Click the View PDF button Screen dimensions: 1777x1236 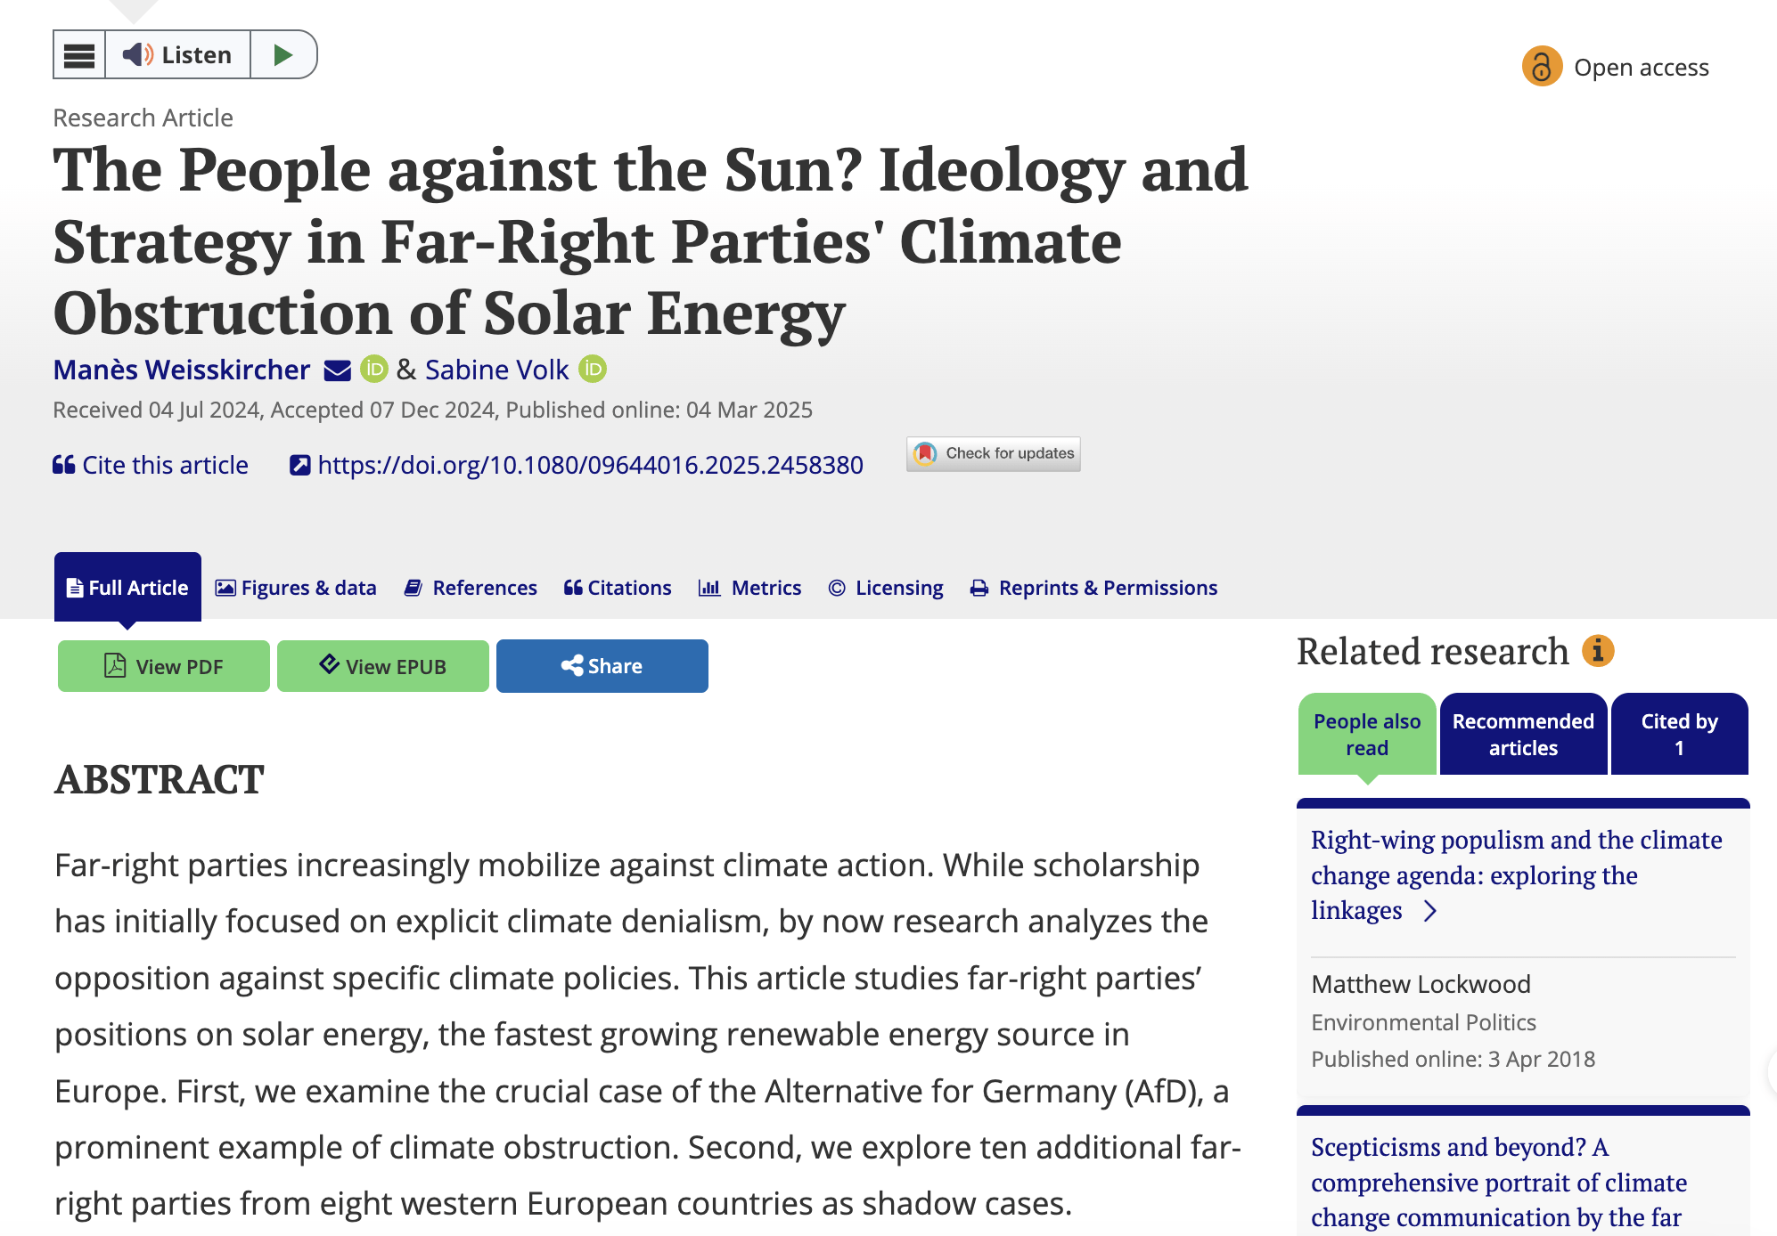(x=164, y=666)
